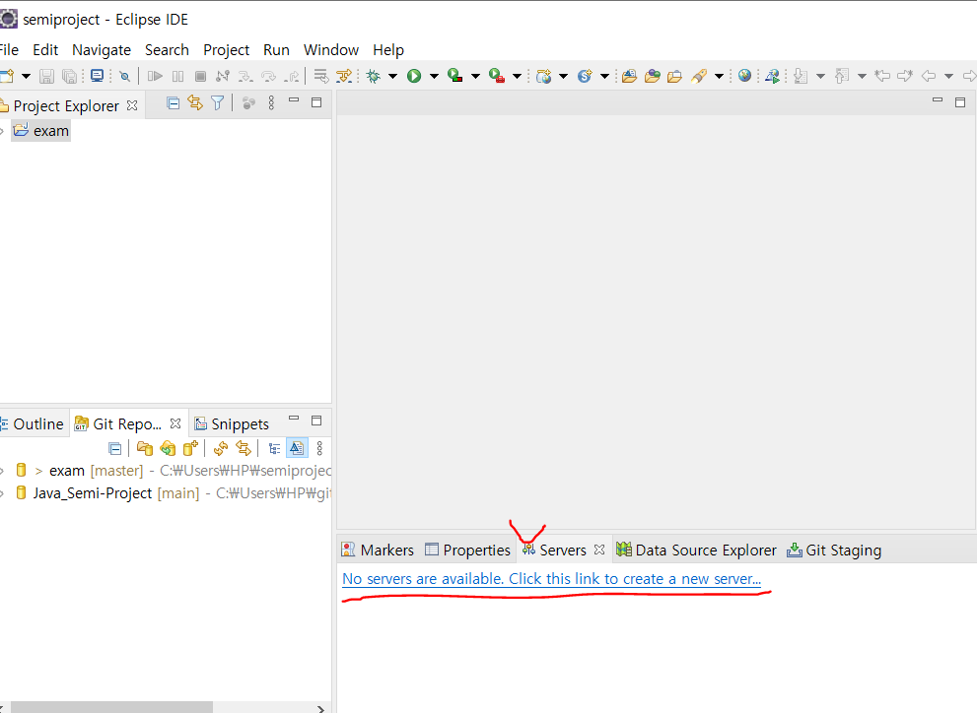Toggle Skip All Breakpoints

pos(124,76)
